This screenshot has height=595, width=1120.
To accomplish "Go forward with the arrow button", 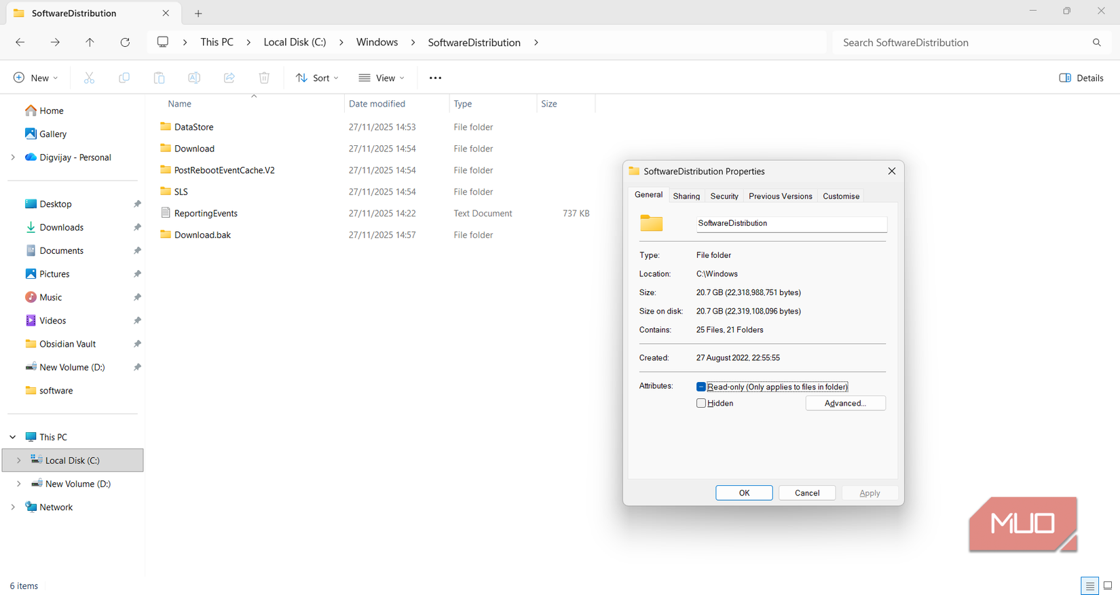I will click(55, 42).
